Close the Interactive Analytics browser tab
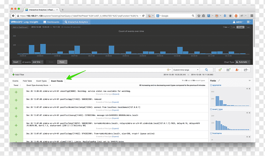Image resolution: width=265 pixels, height=156 pixels. (57, 10)
